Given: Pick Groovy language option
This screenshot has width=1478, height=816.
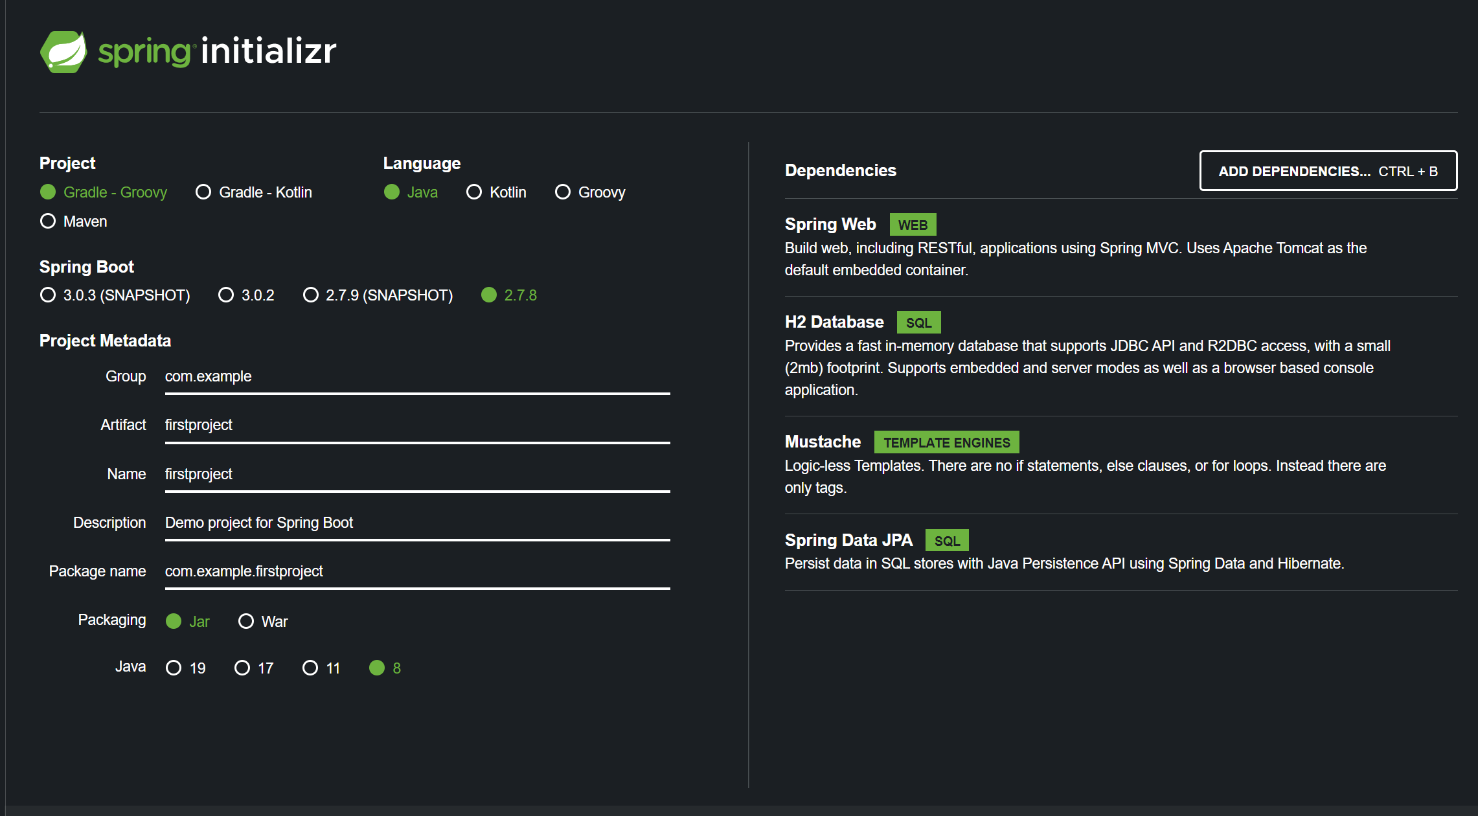Looking at the screenshot, I should pyautogui.click(x=563, y=192).
